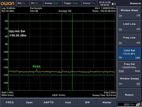
Task: Select the Auto menu button
Action: tap(68, 102)
